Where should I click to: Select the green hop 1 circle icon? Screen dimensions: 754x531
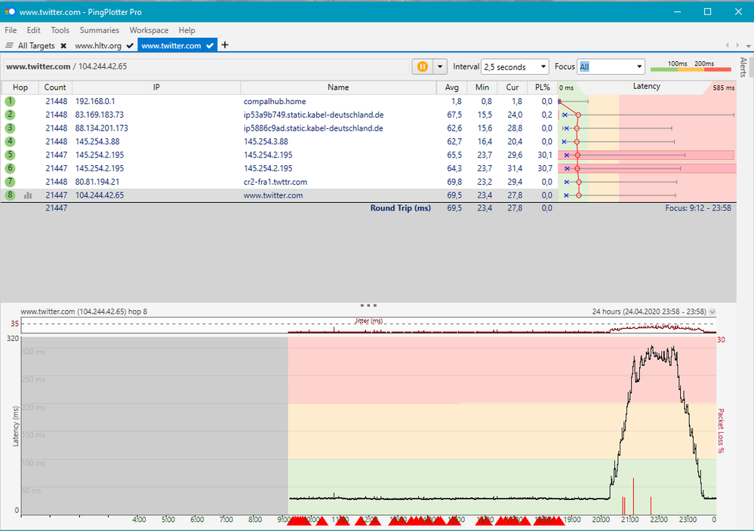10,101
